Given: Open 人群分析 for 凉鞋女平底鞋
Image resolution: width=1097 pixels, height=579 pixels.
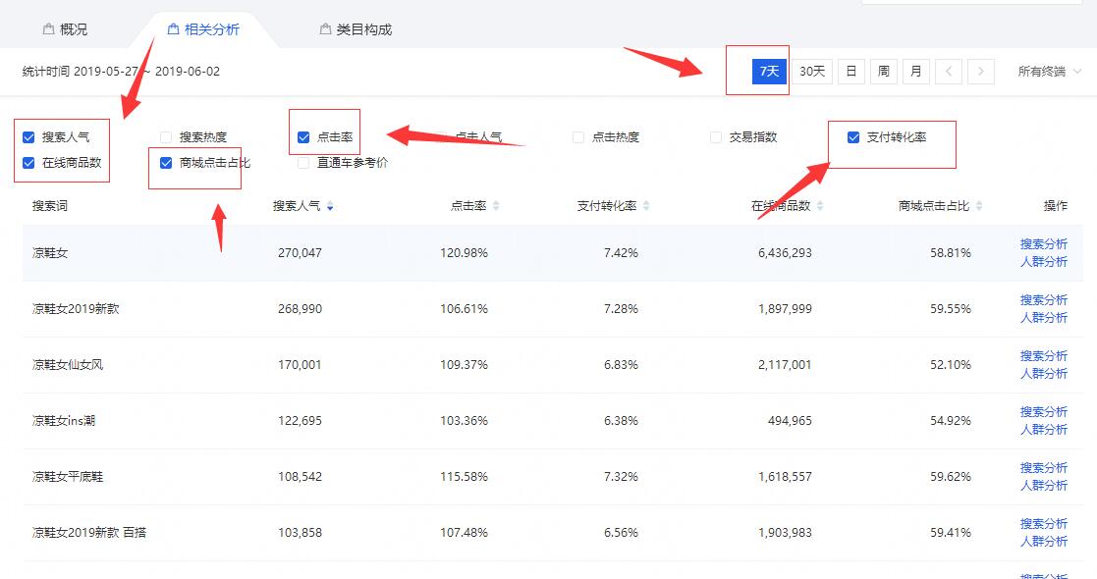Looking at the screenshot, I should 1044,486.
